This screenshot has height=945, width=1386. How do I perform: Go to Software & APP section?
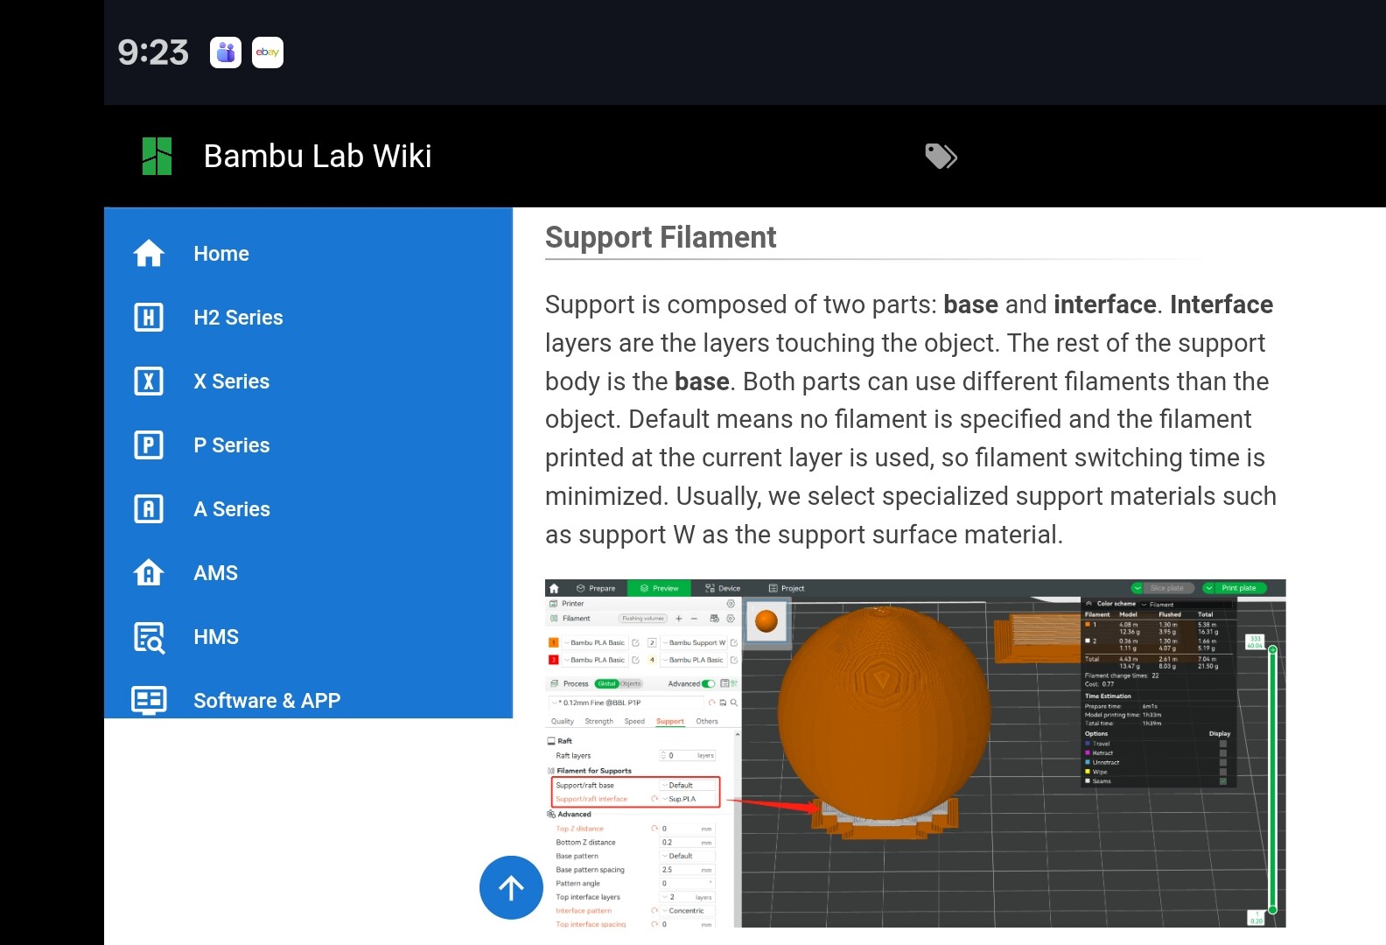308,701
